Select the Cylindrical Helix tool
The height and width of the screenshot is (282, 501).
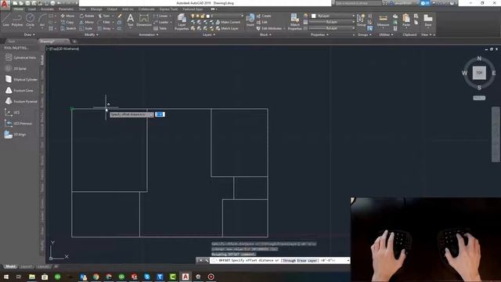coord(21,57)
